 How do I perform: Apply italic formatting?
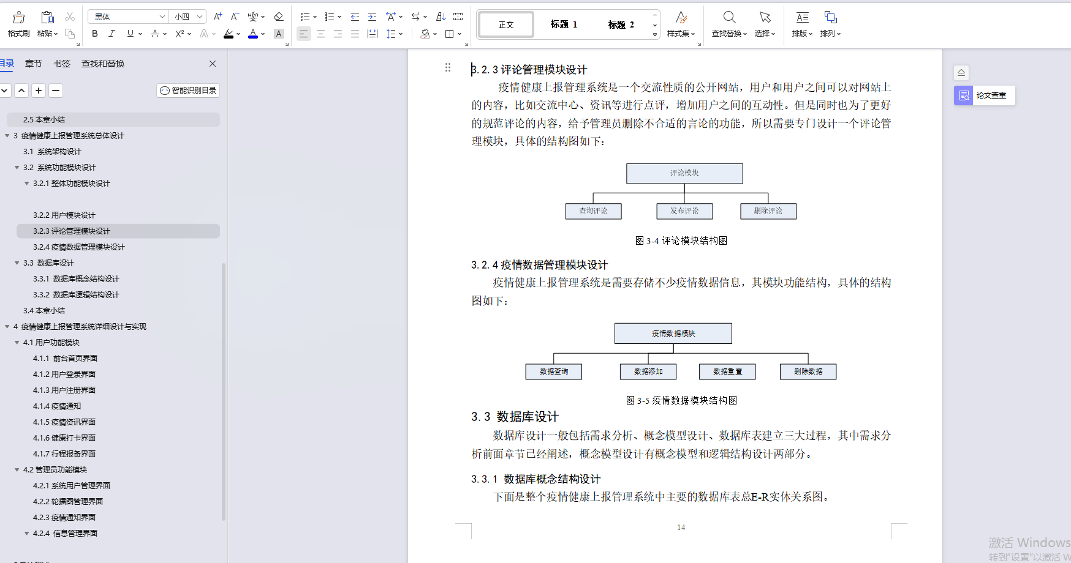point(112,34)
